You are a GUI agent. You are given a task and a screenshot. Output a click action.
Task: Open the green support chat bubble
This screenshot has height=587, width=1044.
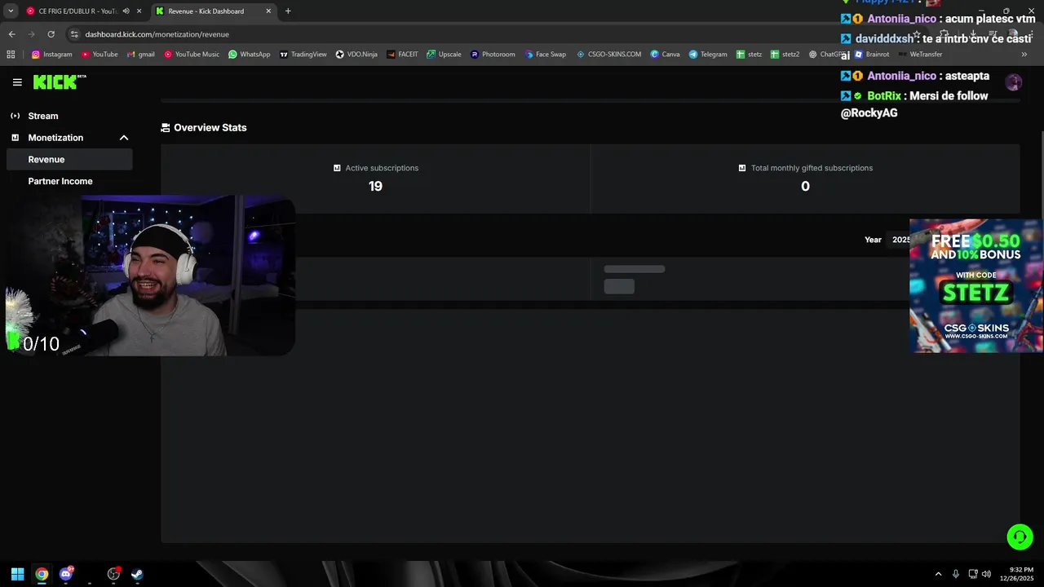[1020, 536]
